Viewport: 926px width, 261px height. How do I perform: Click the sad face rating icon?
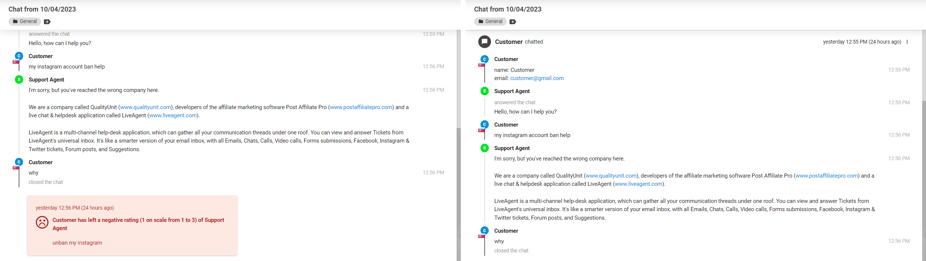coord(42,222)
